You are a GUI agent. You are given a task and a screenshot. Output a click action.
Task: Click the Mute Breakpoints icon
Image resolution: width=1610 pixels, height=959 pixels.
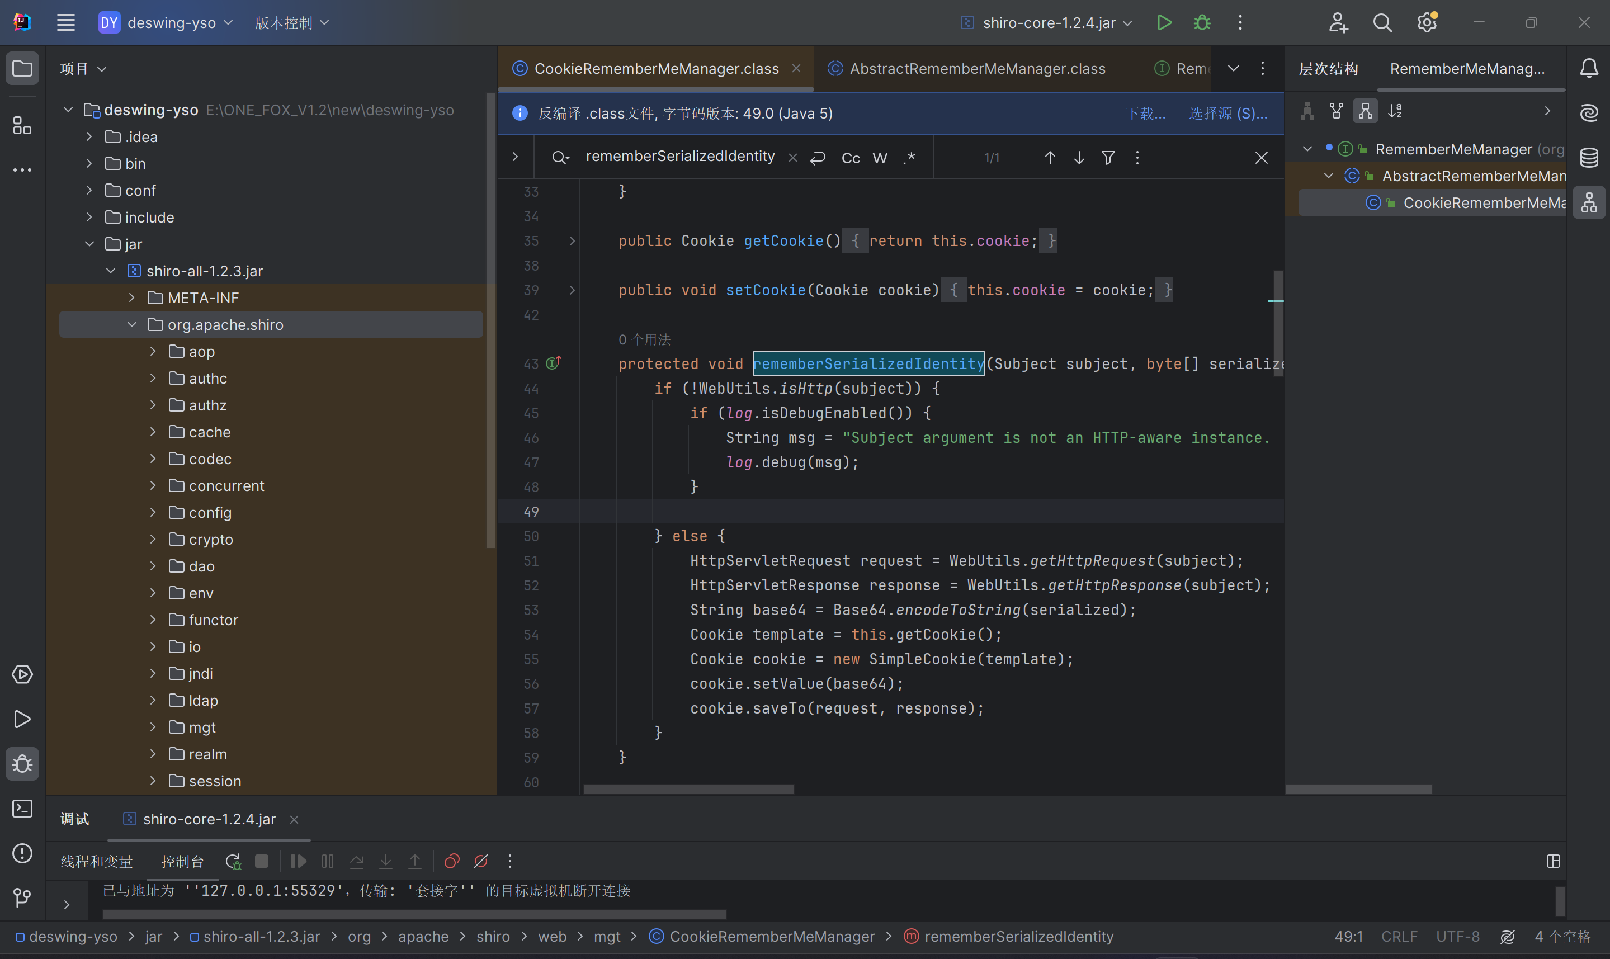481,861
